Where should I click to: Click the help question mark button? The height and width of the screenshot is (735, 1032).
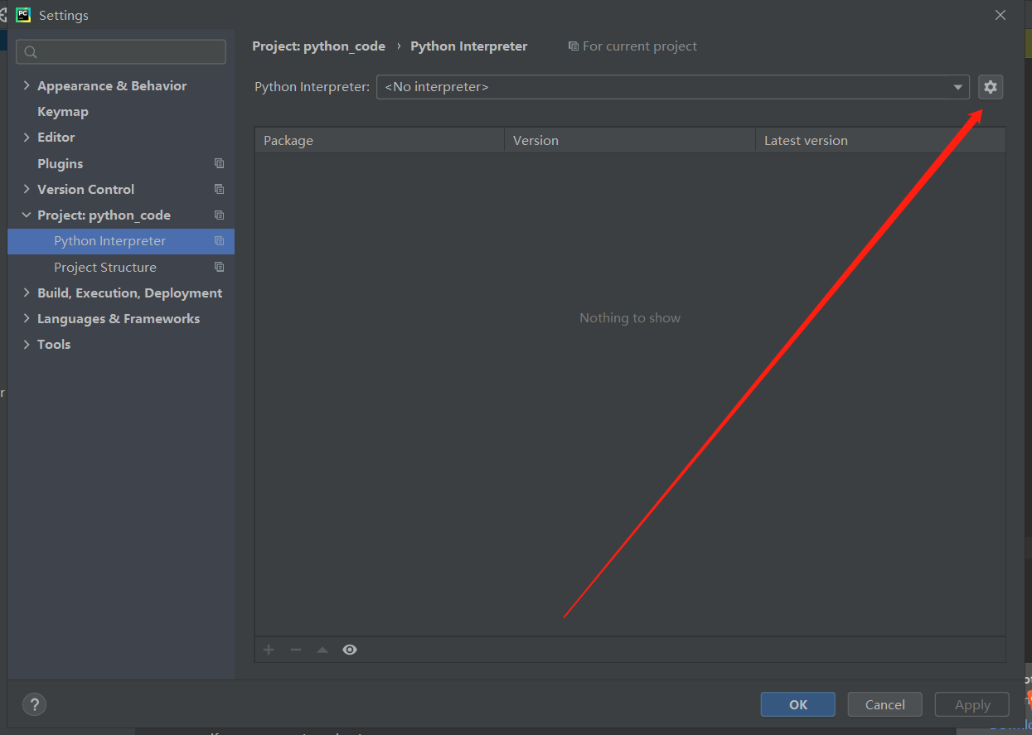pyautogui.click(x=34, y=704)
